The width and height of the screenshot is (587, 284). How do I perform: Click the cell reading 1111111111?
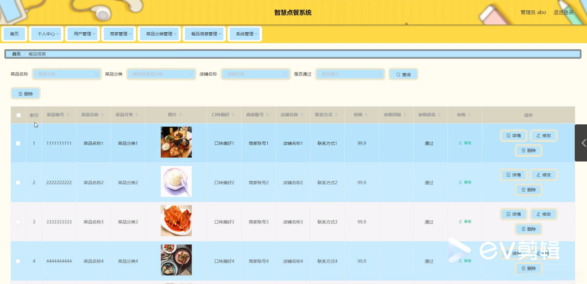(59, 143)
